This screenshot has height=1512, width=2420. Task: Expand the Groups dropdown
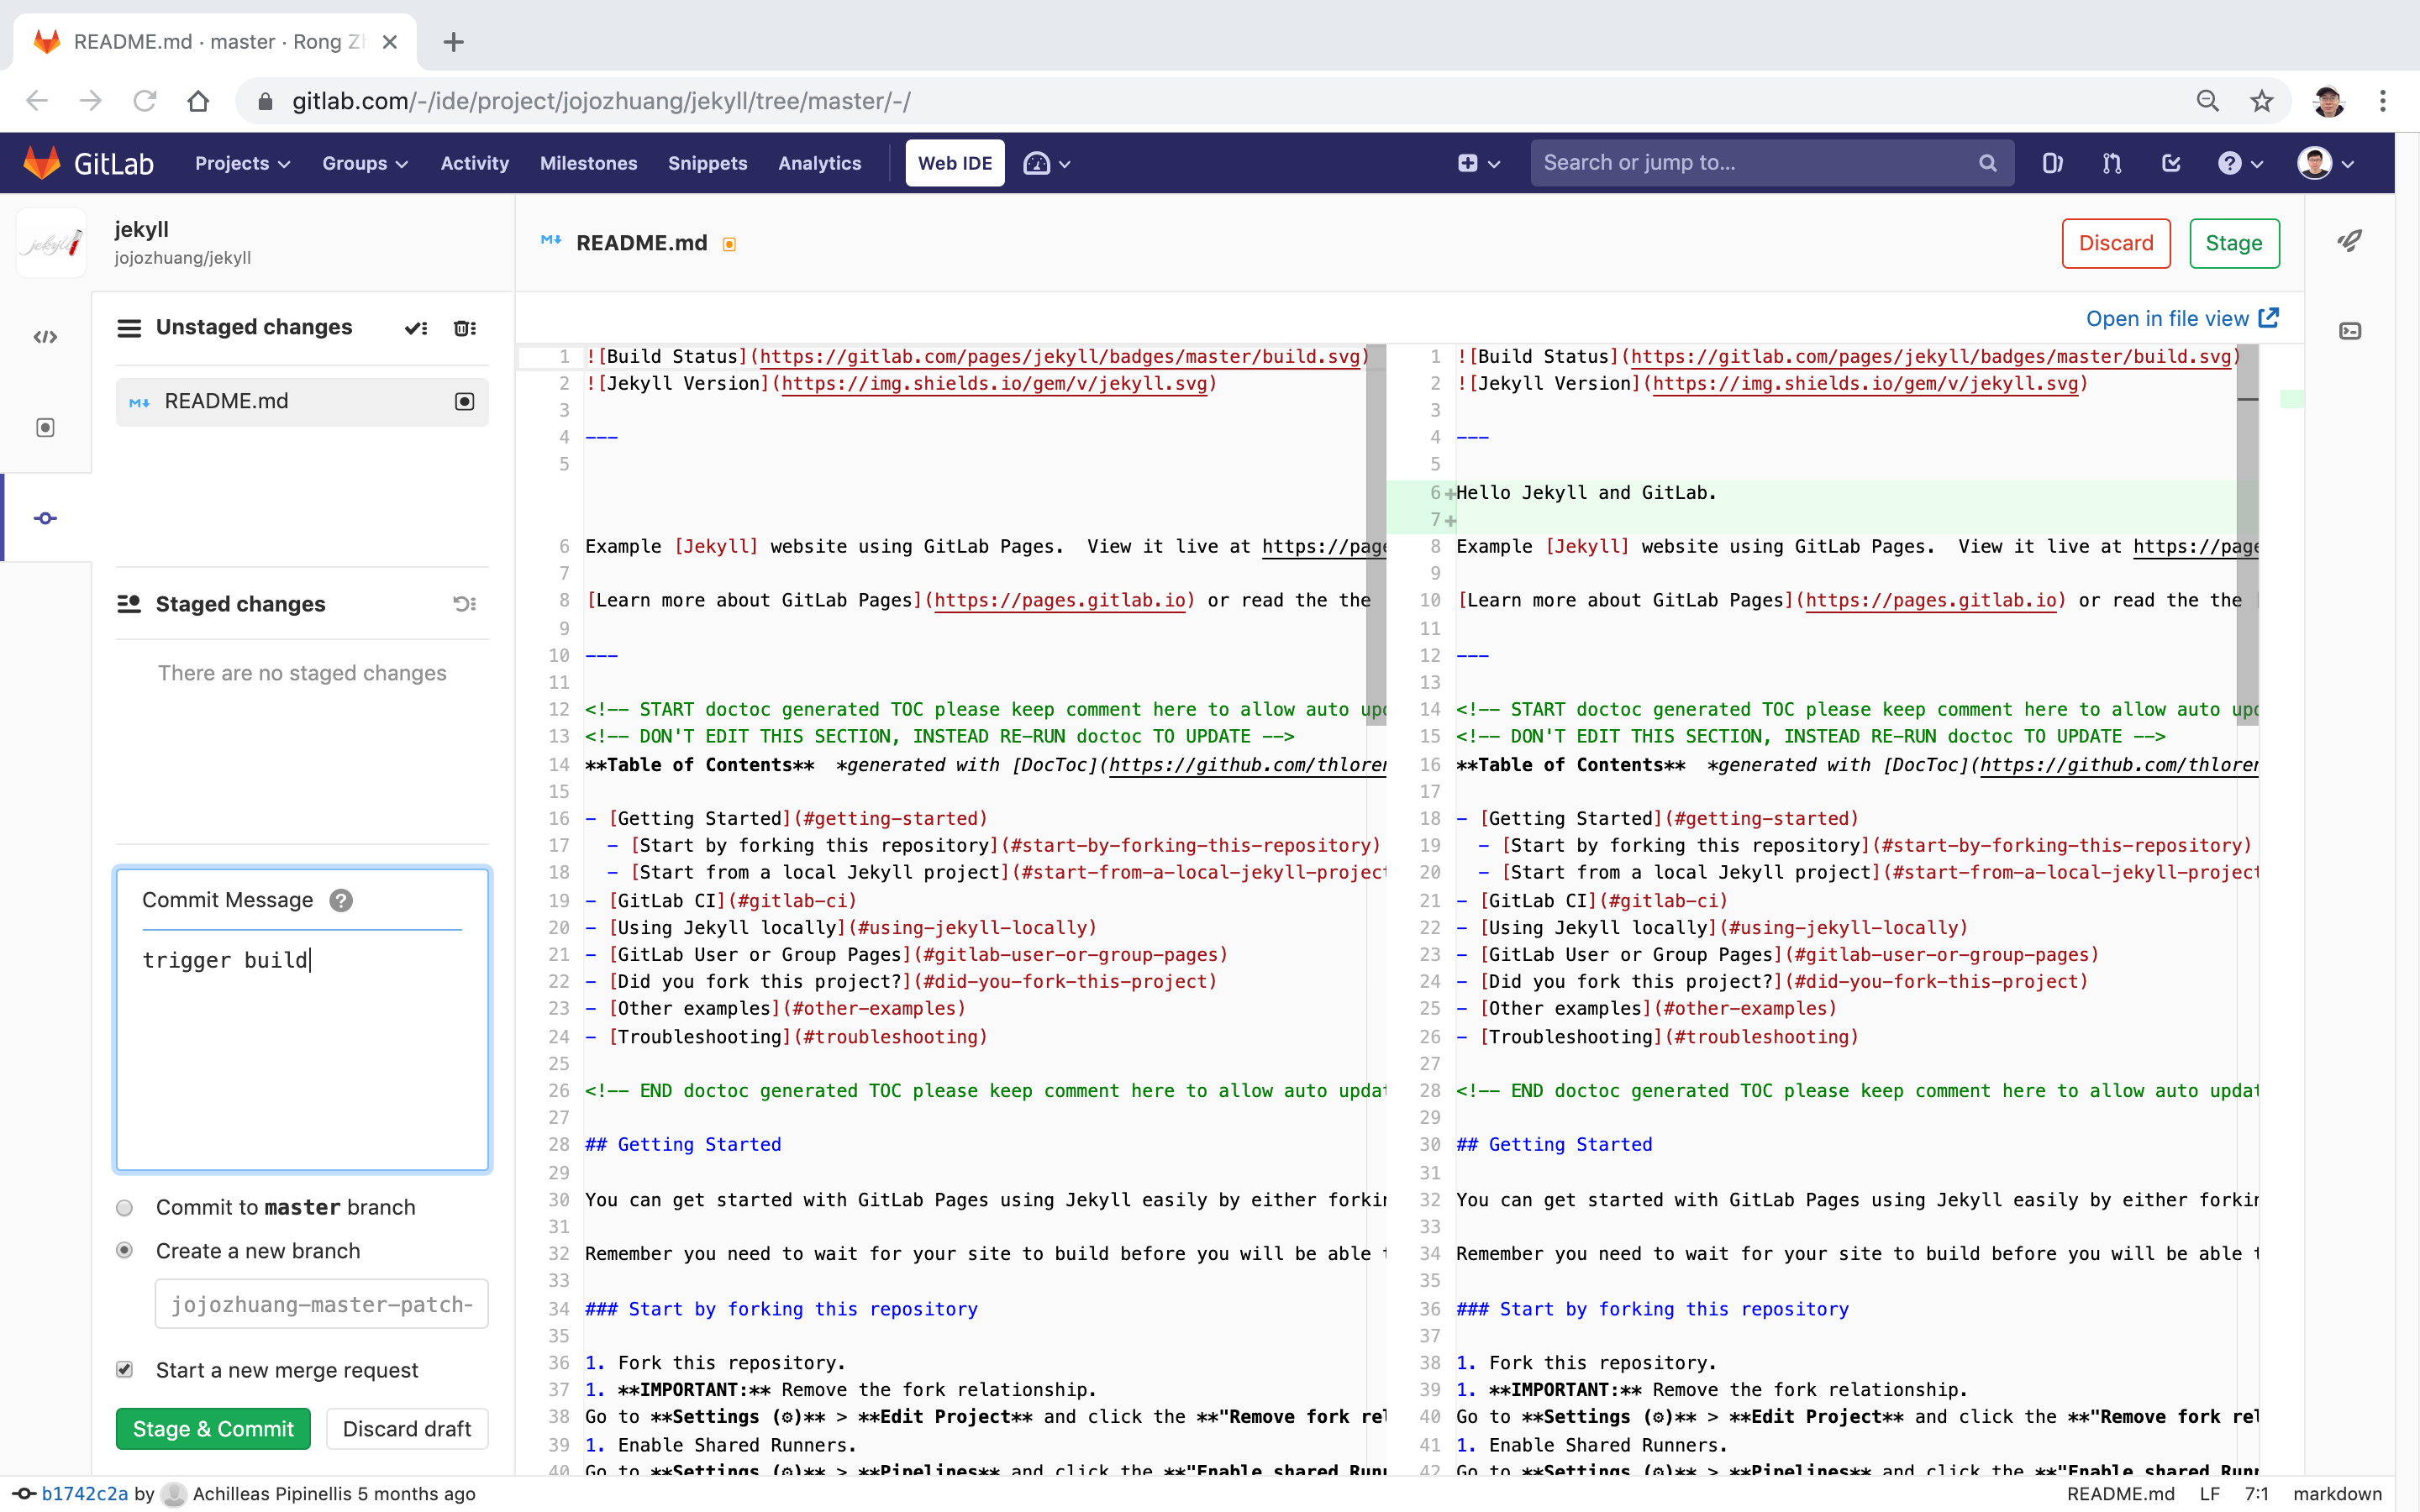coord(365,163)
